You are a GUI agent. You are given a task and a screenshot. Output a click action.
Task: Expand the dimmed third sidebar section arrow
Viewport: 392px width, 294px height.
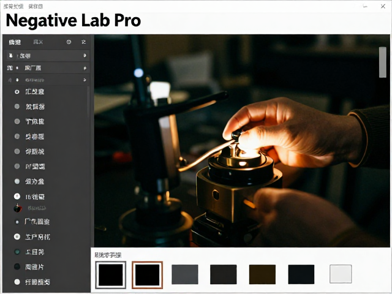[x=85, y=80]
